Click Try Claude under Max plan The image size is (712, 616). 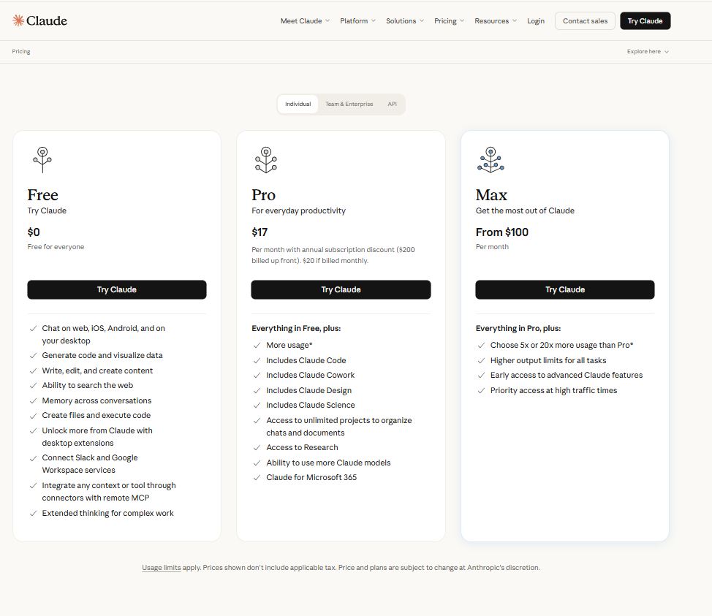click(x=565, y=289)
